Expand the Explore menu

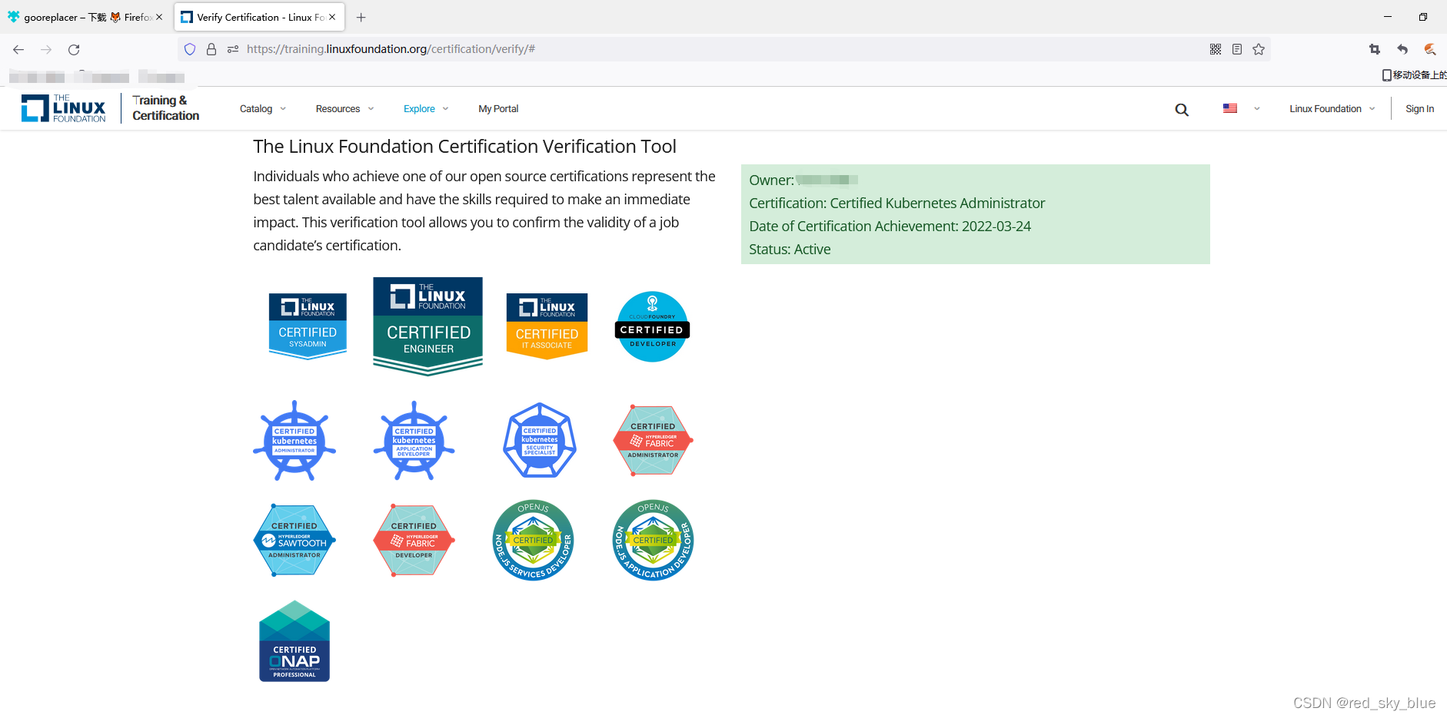click(426, 109)
